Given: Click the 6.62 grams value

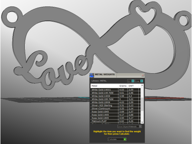Looking at the screenshot, I should (122, 121).
